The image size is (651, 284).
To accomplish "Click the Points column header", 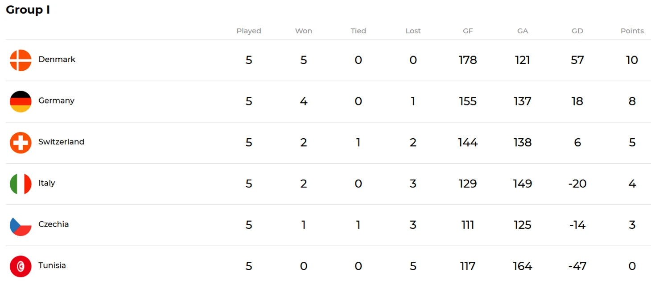I will tap(632, 31).
